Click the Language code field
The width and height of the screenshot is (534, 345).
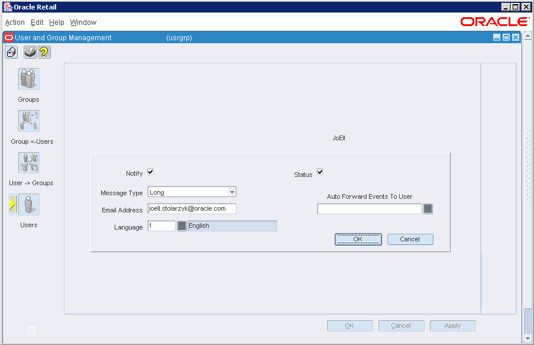(x=161, y=225)
